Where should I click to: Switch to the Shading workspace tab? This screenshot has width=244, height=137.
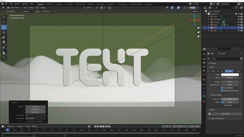coord(91,4)
